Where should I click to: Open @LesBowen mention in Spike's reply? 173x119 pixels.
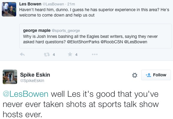(x=26, y=94)
